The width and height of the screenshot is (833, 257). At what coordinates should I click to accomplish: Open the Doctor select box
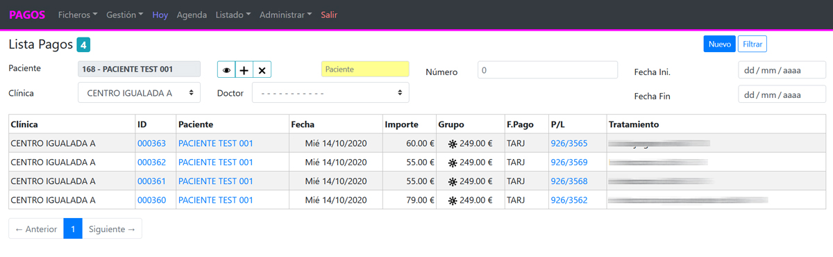(330, 92)
